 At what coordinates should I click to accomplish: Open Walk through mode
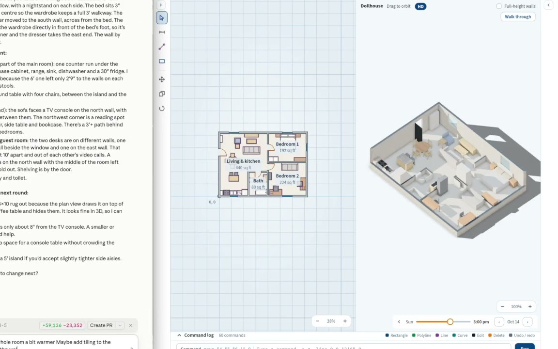coord(518,17)
